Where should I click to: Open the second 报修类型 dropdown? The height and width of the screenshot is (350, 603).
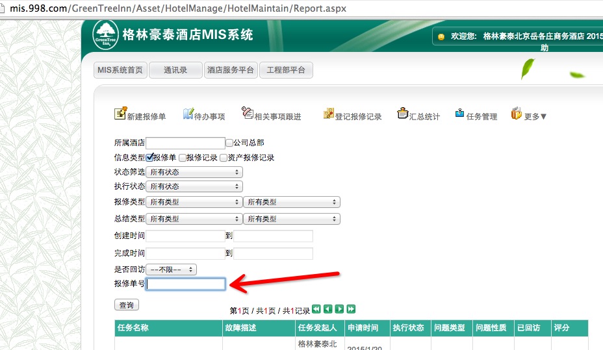coord(292,202)
